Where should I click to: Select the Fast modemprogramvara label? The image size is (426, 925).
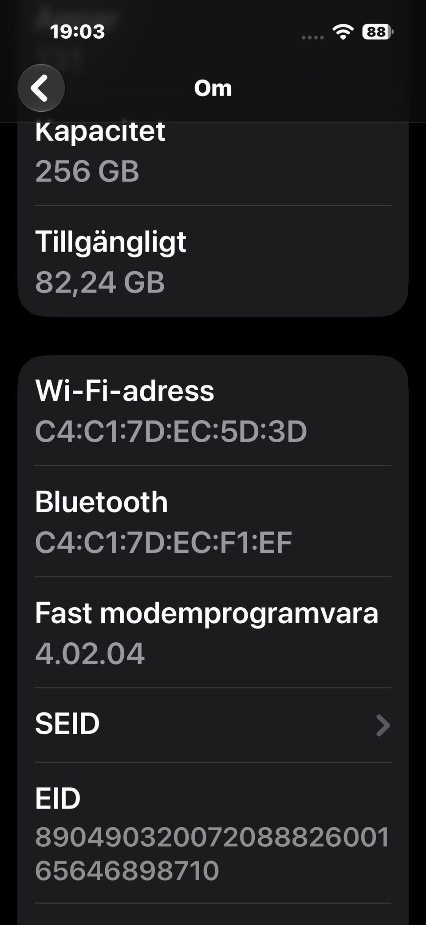pyautogui.click(x=206, y=614)
